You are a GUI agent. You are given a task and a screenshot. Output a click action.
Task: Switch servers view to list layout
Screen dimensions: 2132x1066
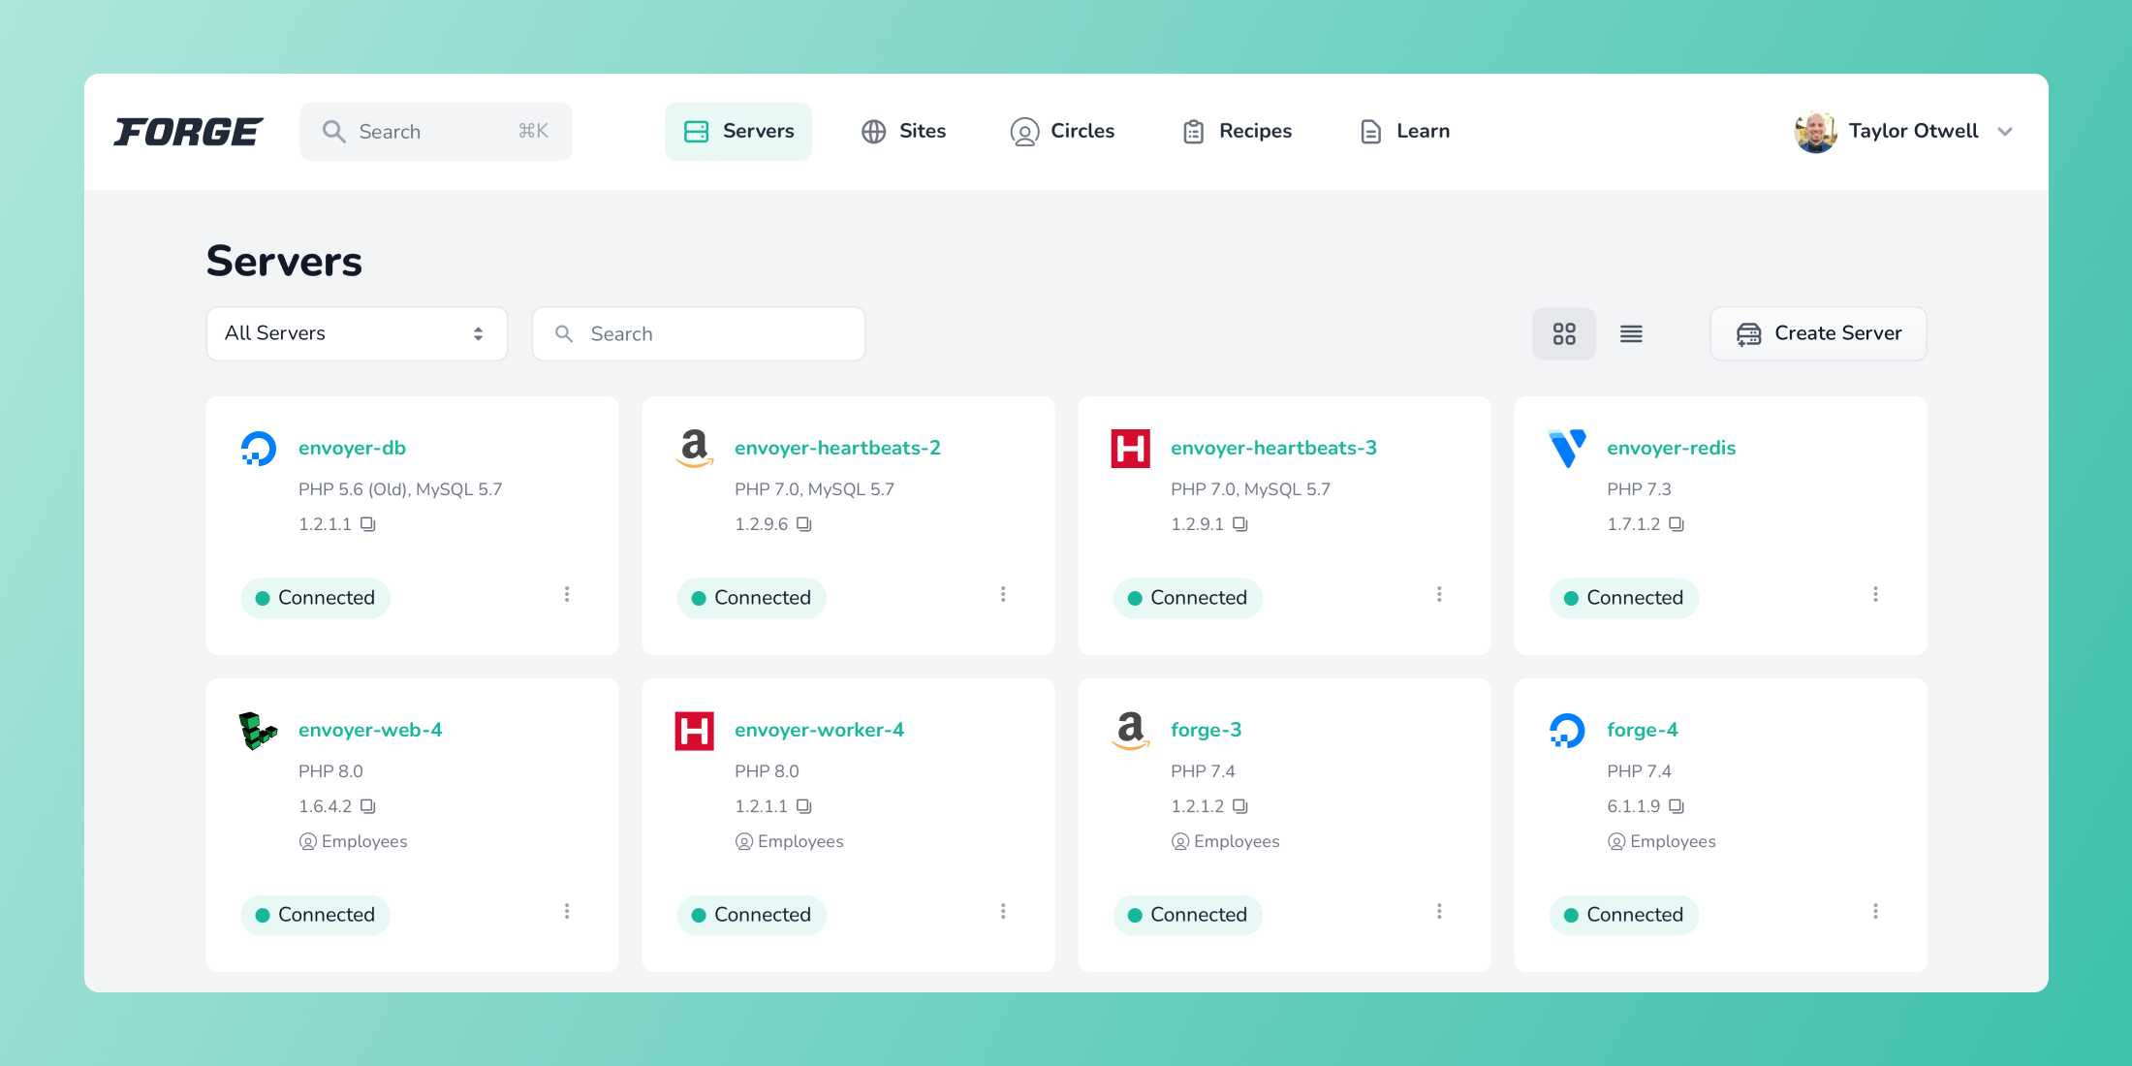point(1631,332)
